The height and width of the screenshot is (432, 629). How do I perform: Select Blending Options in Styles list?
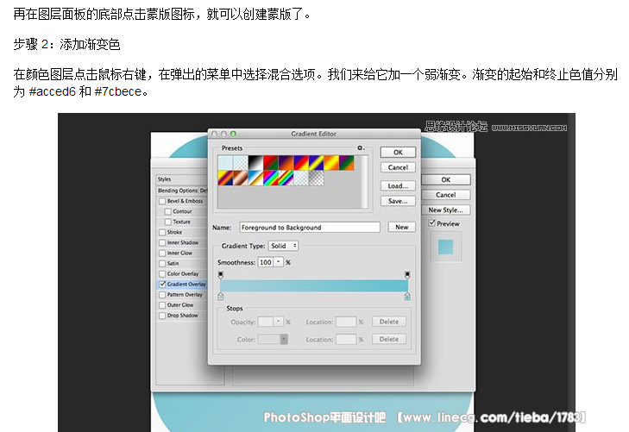point(181,191)
